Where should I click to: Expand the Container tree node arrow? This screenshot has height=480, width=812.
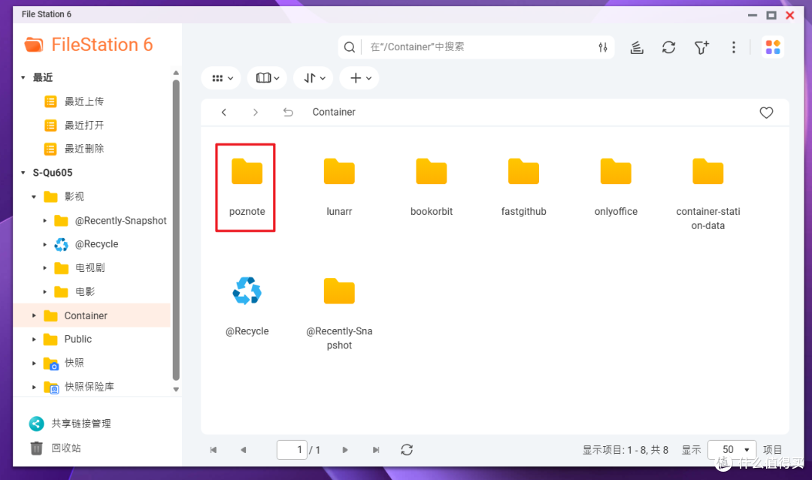34,315
